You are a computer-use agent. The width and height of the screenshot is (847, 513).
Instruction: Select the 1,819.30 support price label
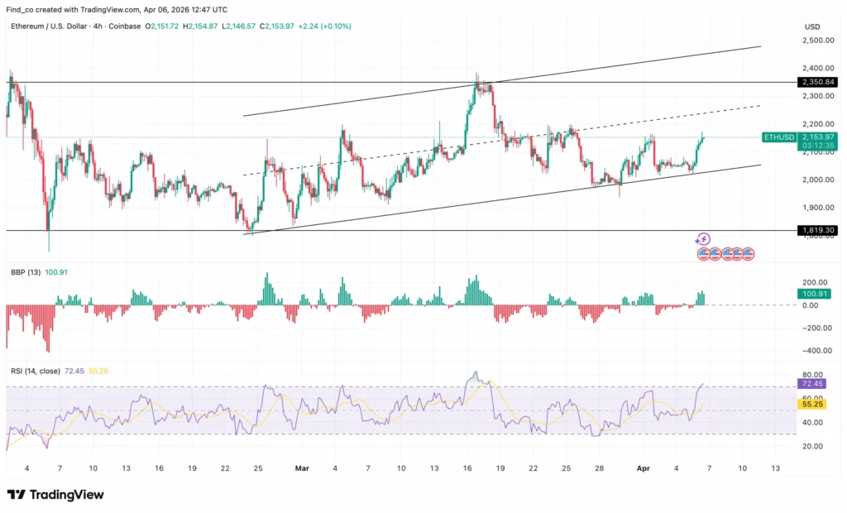point(816,231)
